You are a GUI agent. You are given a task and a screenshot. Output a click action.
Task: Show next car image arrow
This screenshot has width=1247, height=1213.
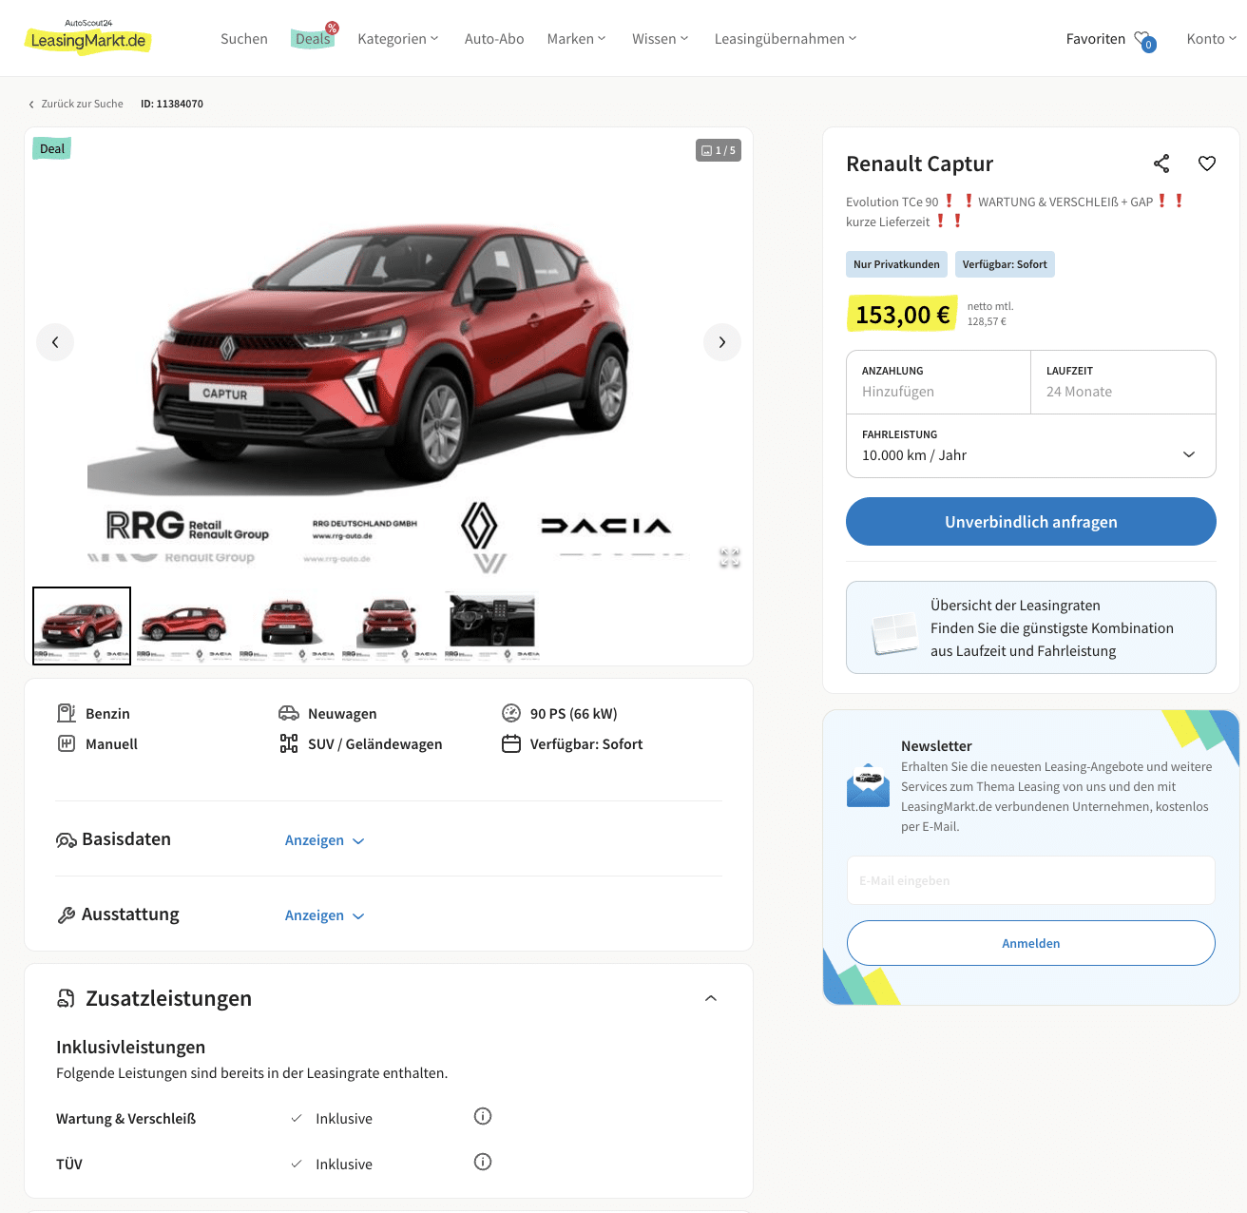[722, 342]
